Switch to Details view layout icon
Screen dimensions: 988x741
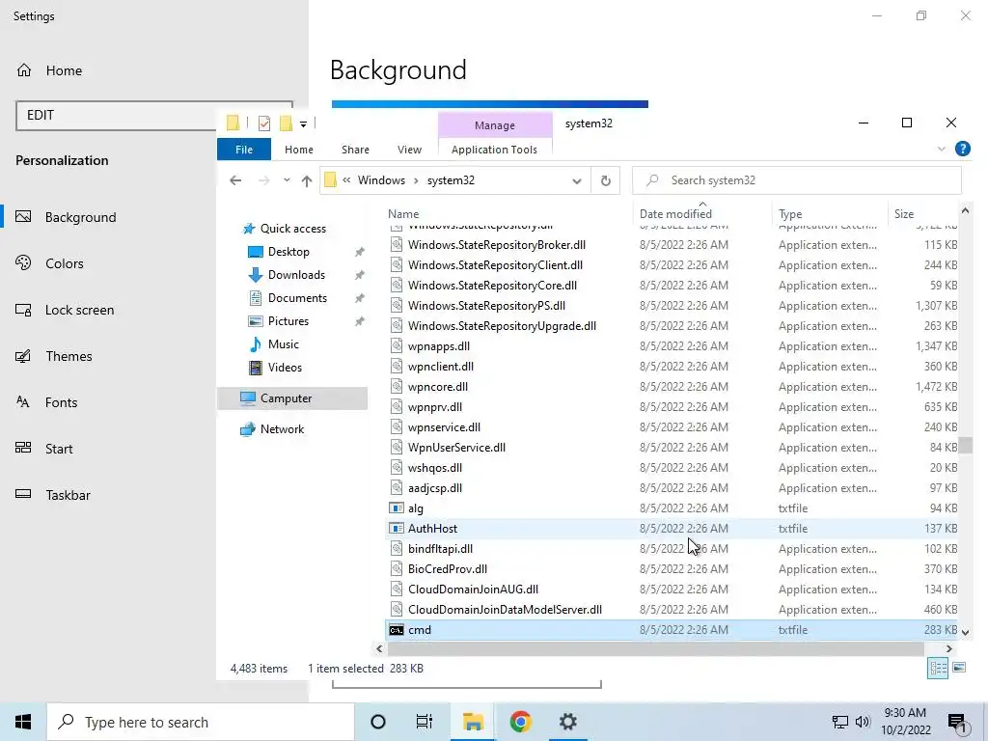point(938,668)
